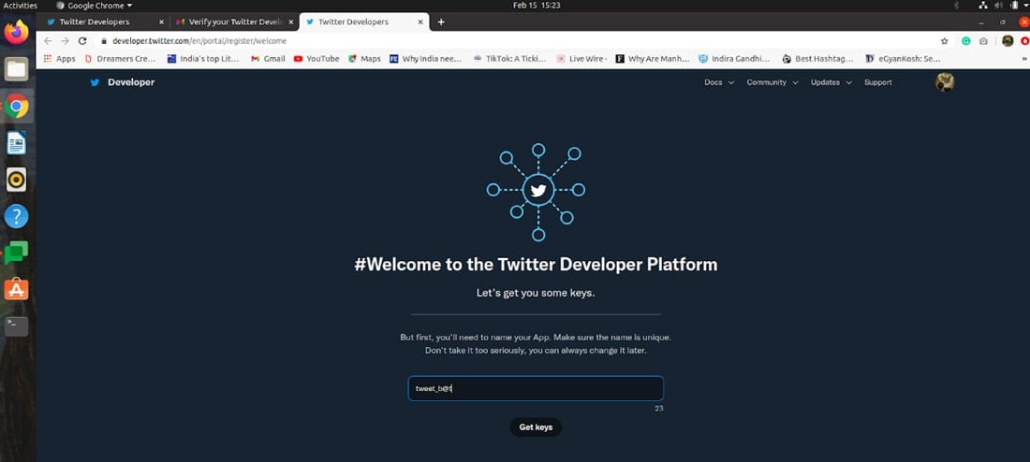
Task: Close the Verify your Twitter tab
Action: point(291,22)
